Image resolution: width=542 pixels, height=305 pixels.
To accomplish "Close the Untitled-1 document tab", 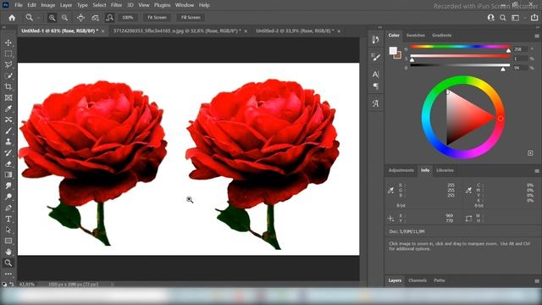I will pyautogui.click(x=103, y=31).
